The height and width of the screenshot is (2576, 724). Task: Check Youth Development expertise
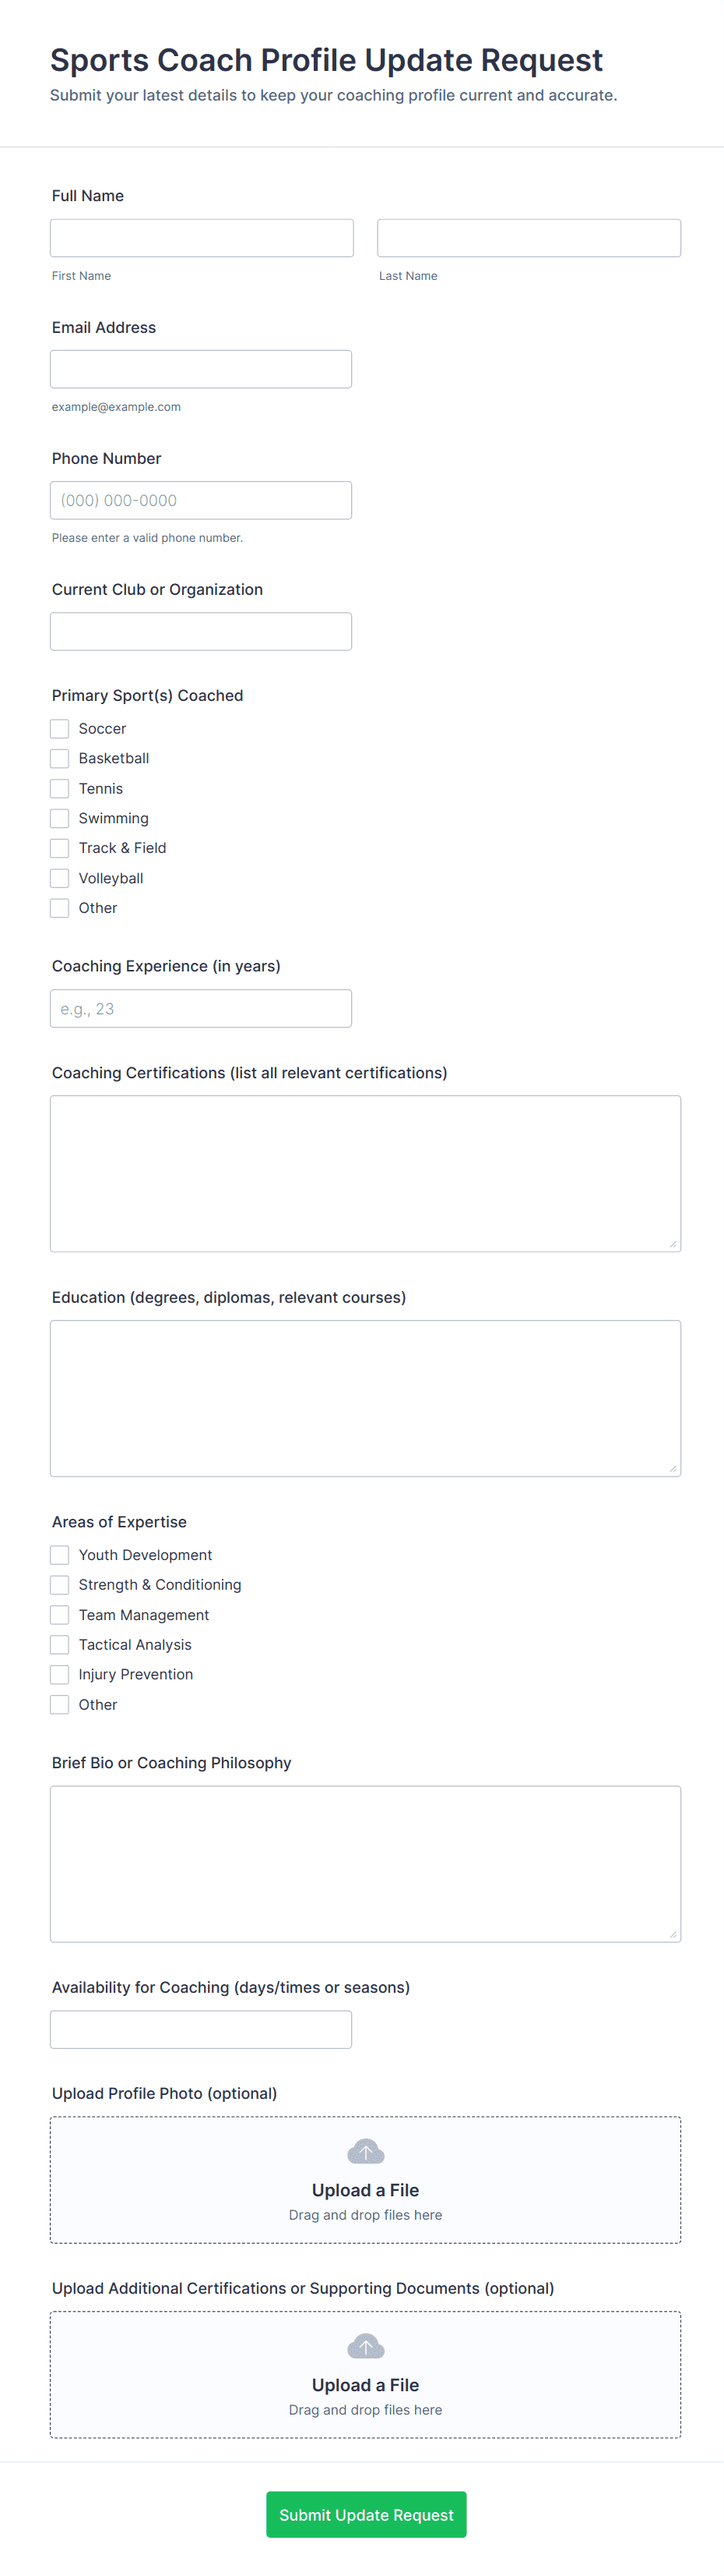(x=60, y=1555)
